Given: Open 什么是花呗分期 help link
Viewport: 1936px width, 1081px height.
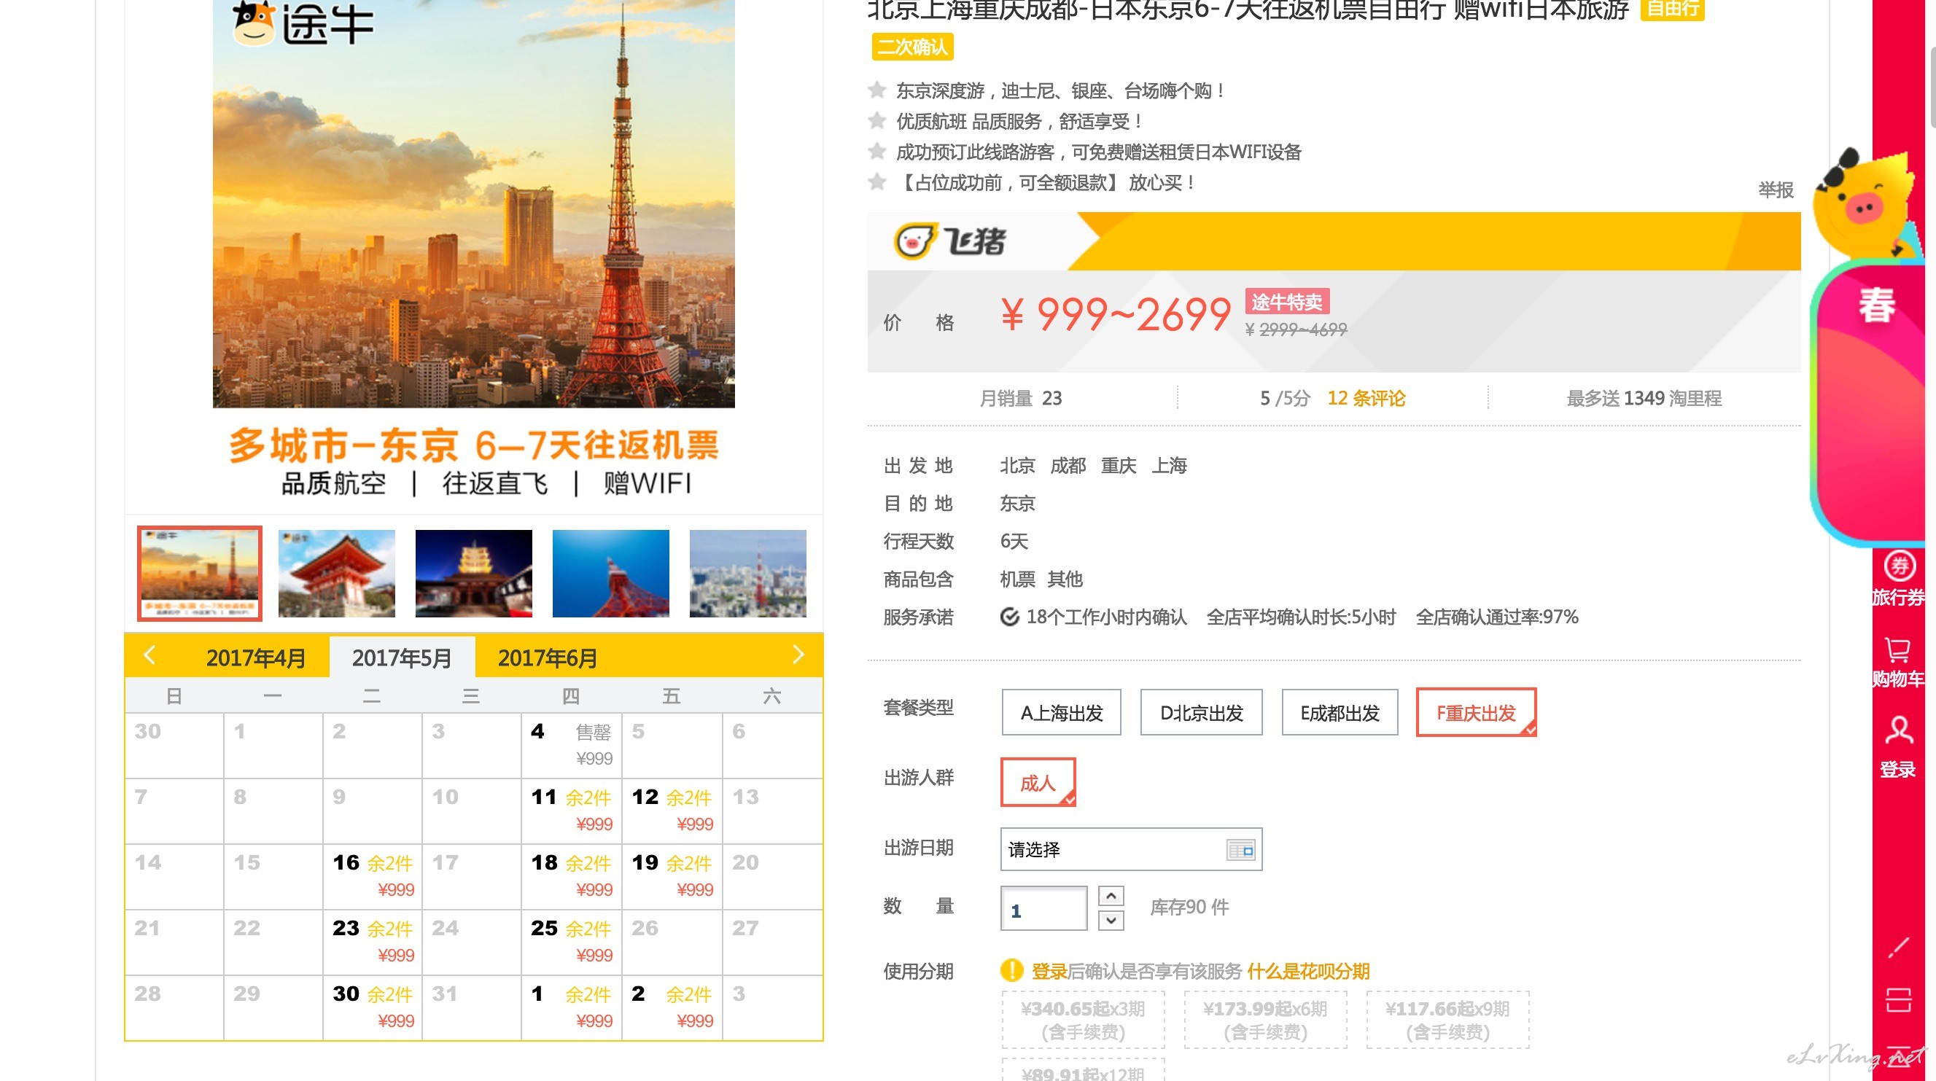Looking at the screenshot, I should point(1307,971).
